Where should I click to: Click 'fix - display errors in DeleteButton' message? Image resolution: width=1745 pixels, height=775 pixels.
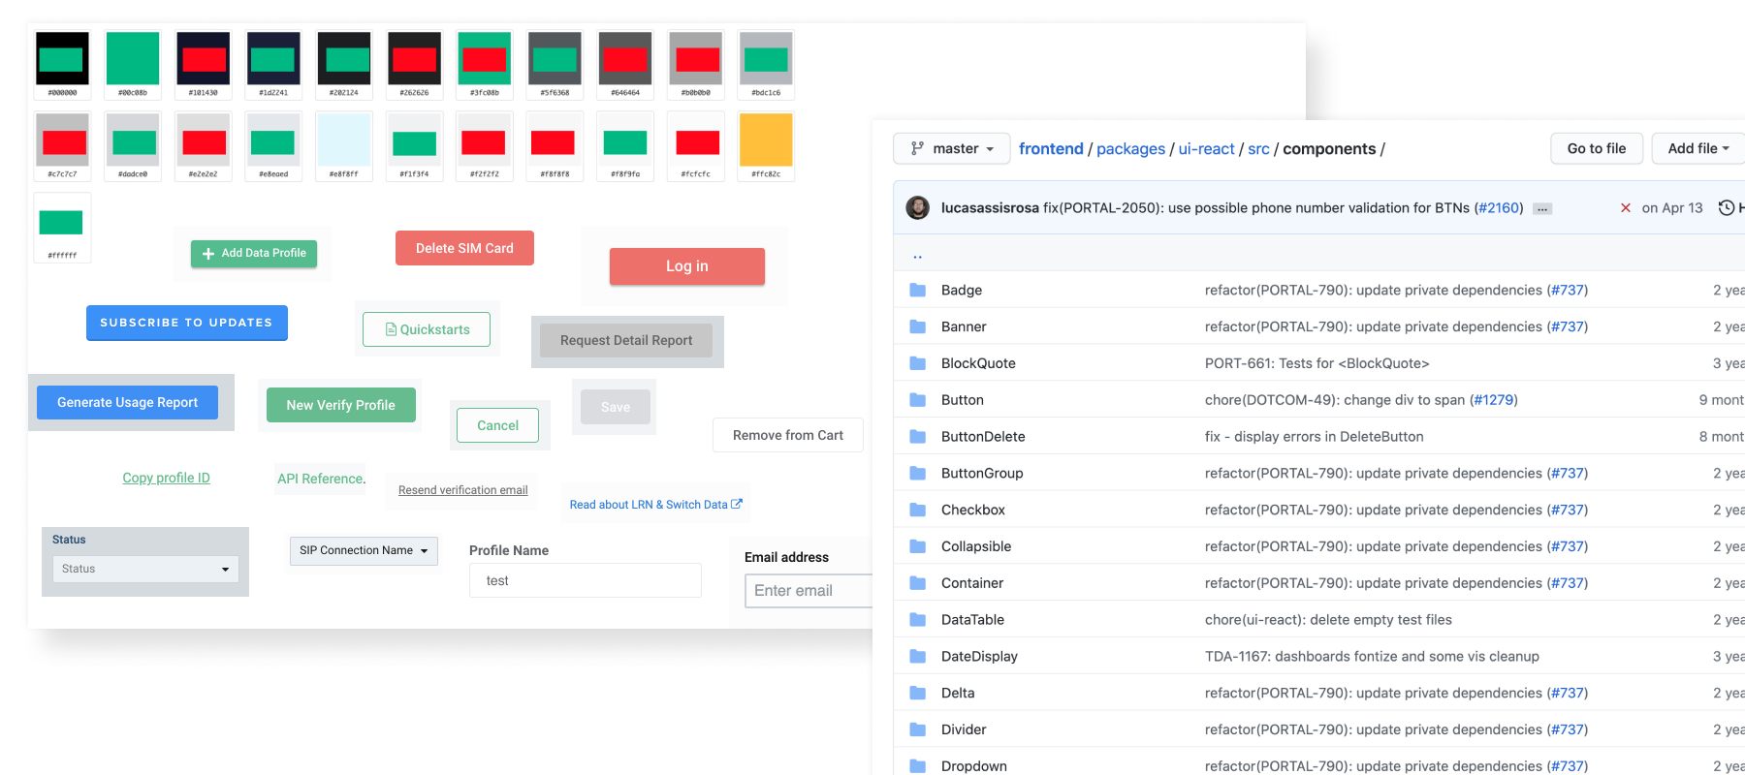pos(1315,437)
